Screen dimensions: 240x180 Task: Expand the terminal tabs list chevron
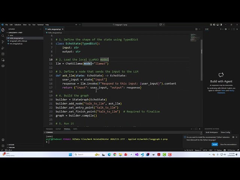[201, 132]
